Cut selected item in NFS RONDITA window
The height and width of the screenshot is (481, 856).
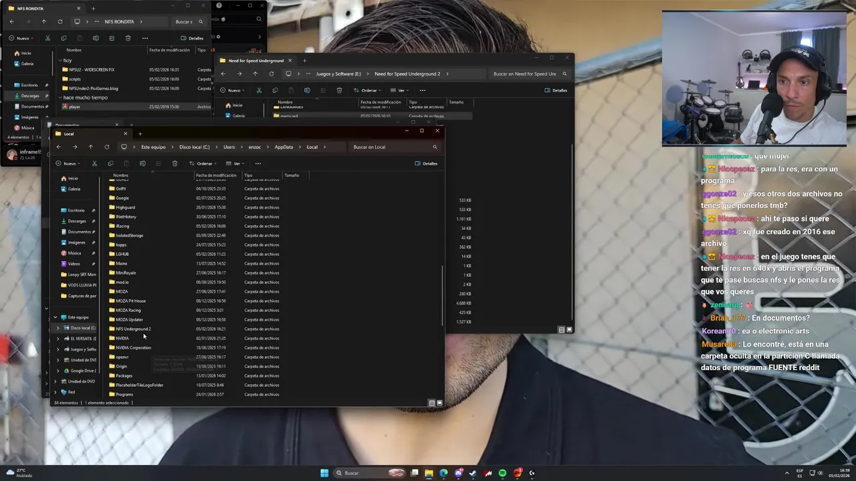[47, 38]
